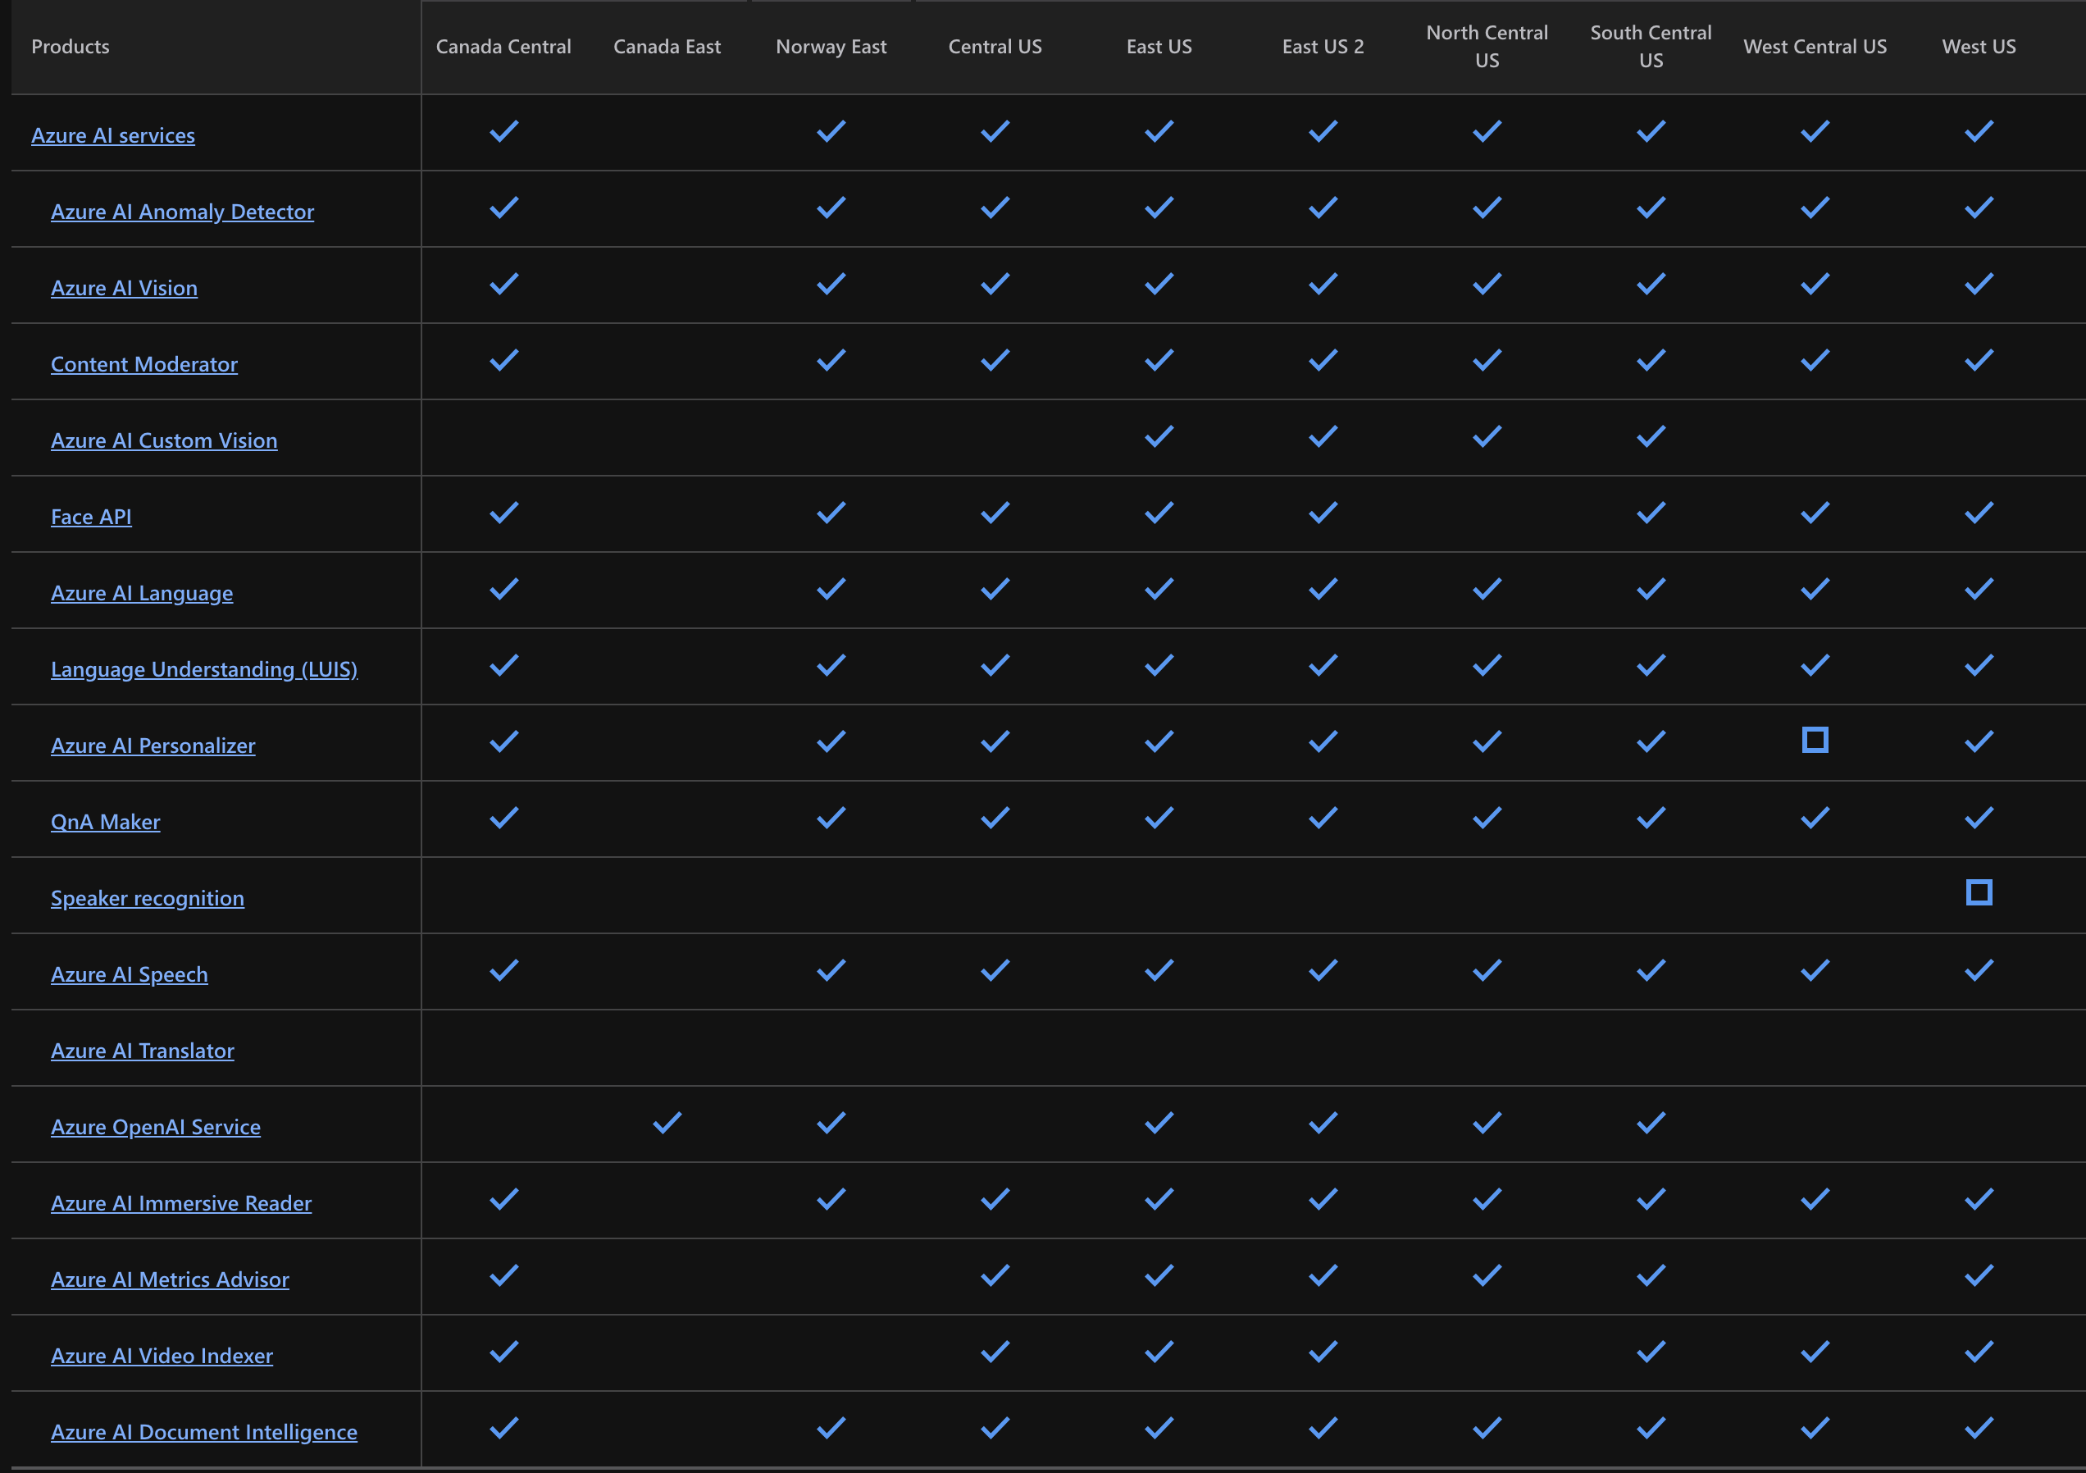Expand the Speaker recognition row details
Image resolution: width=2086 pixels, height=1473 pixels.
(x=147, y=896)
